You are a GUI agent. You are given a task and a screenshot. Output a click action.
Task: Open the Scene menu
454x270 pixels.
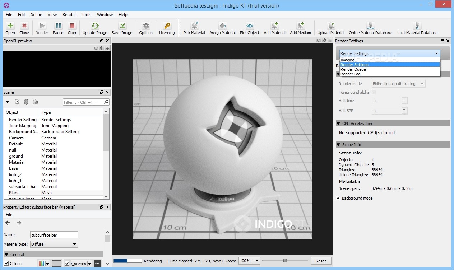pyautogui.click(x=36, y=15)
